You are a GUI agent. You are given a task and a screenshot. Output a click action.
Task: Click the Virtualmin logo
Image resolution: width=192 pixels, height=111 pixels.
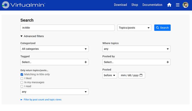(24, 5)
